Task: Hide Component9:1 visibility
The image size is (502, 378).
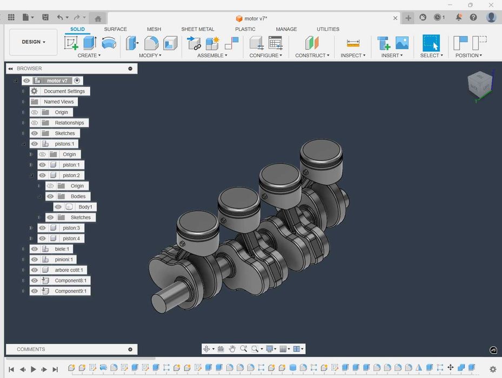Action: (35, 291)
